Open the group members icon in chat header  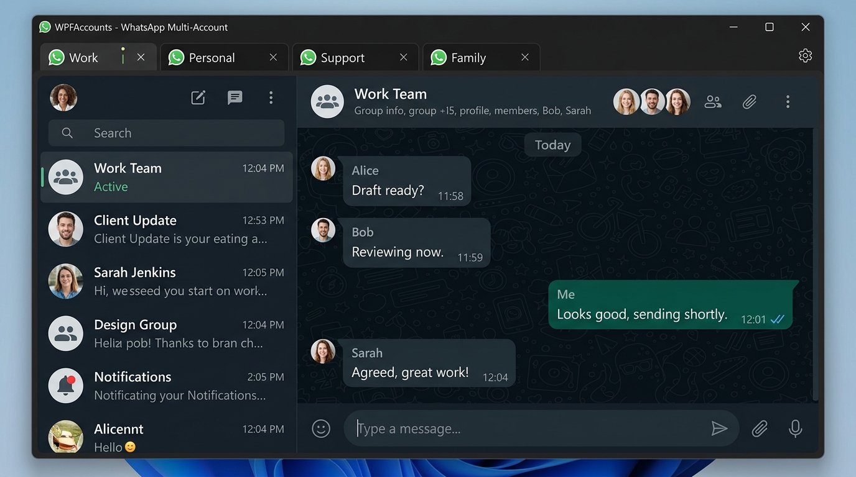713,102
